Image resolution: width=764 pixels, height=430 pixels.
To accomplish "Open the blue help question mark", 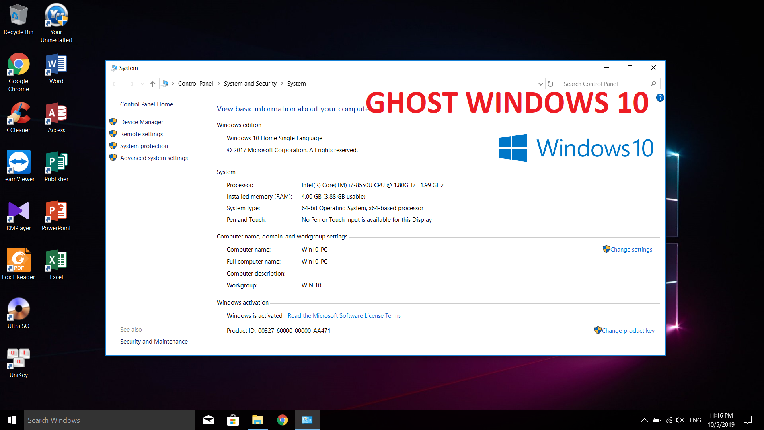I will 660,98.
